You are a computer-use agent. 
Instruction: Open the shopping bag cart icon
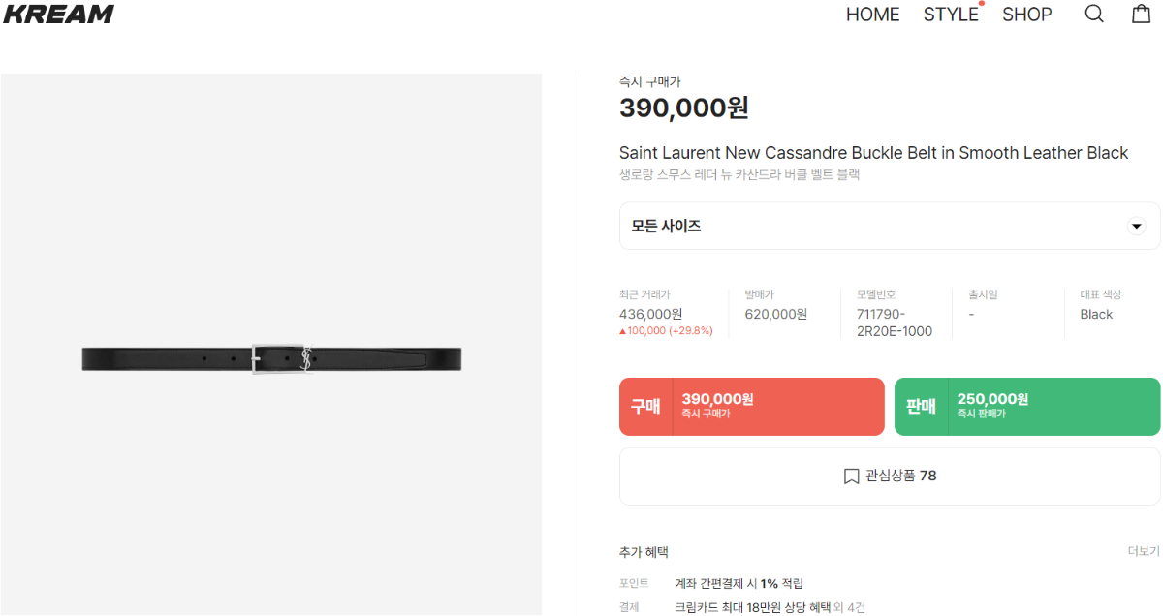point(1142,14)
